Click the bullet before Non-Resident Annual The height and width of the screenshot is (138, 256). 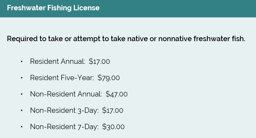coord(22,94)
